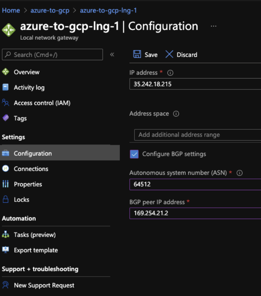Uncheck Configure BGP settings checkbox
This screenshot has height=296, width=261.
pyautogui.click(x=134, y=154)
